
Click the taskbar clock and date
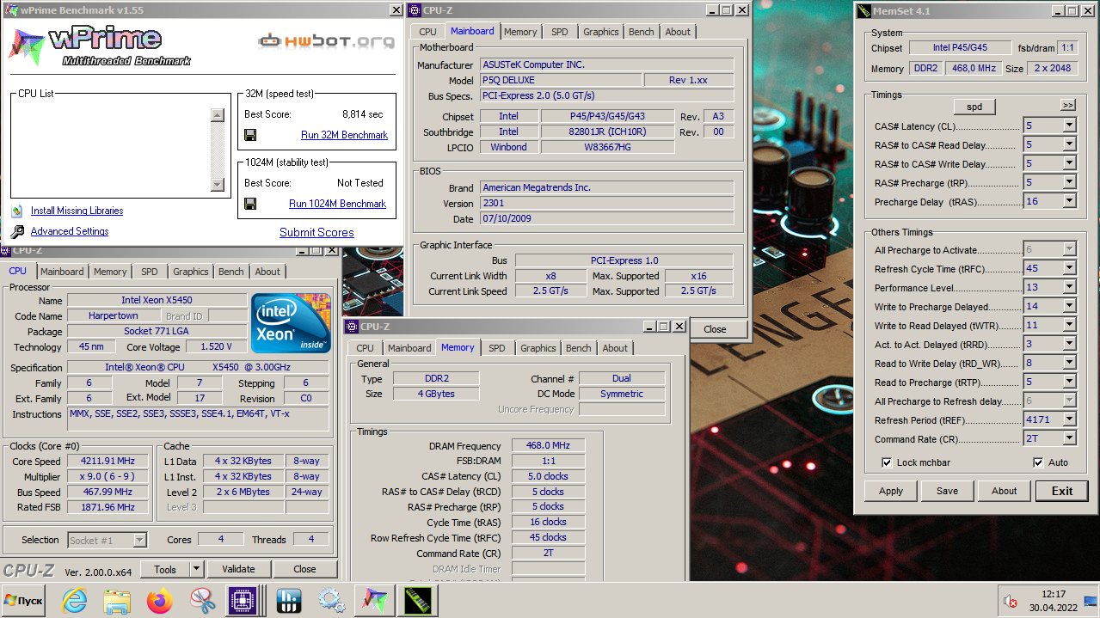1053,600
